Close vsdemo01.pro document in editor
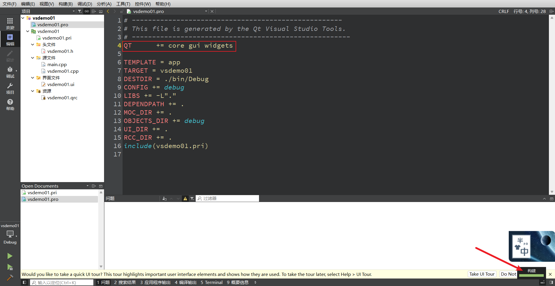This screenshot has height=286, width=555. [212, 11]
